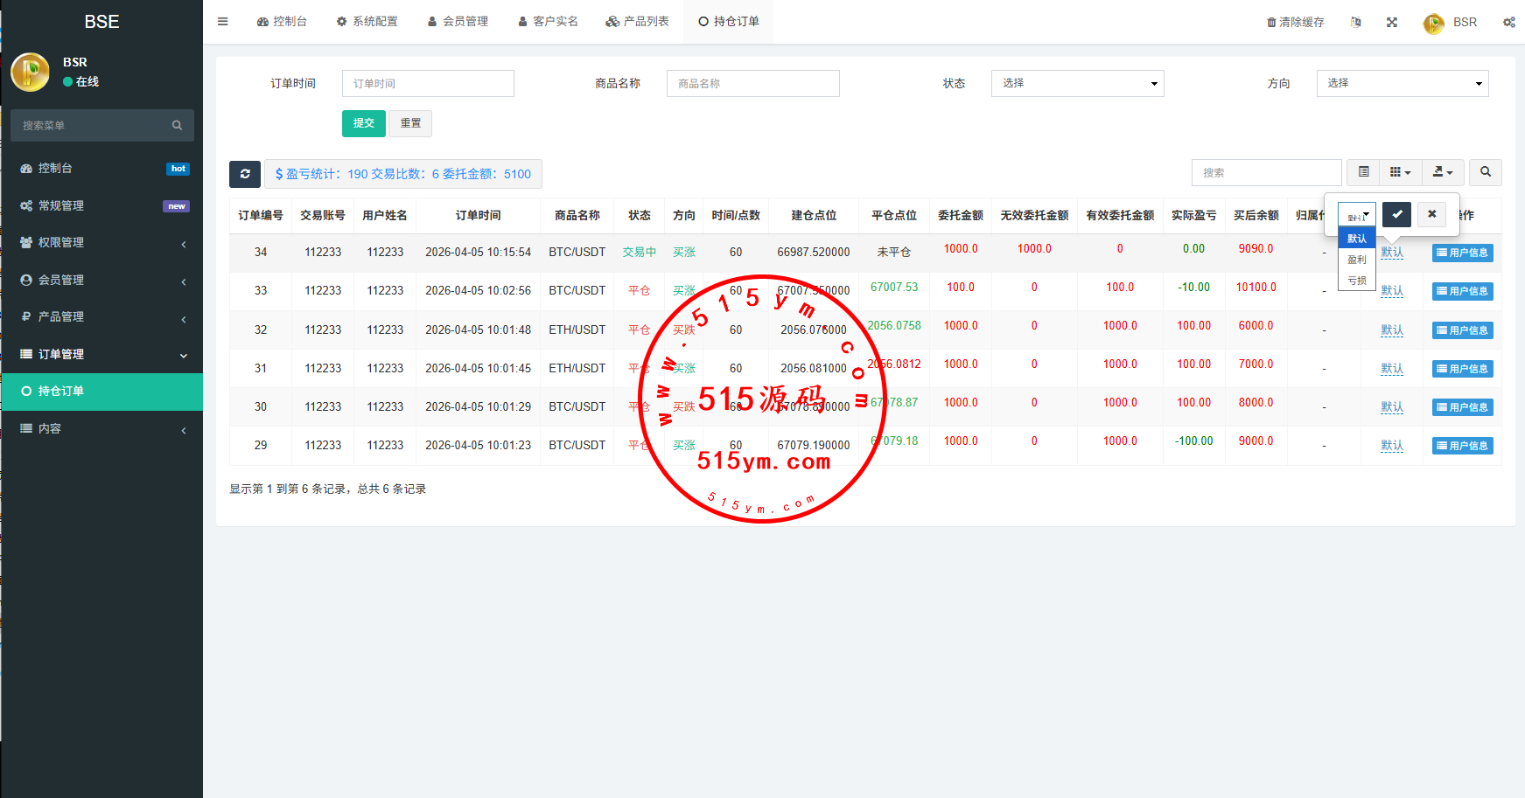
Task: Cancel the inline edit with the X button
Action: tap(1431, 214)
